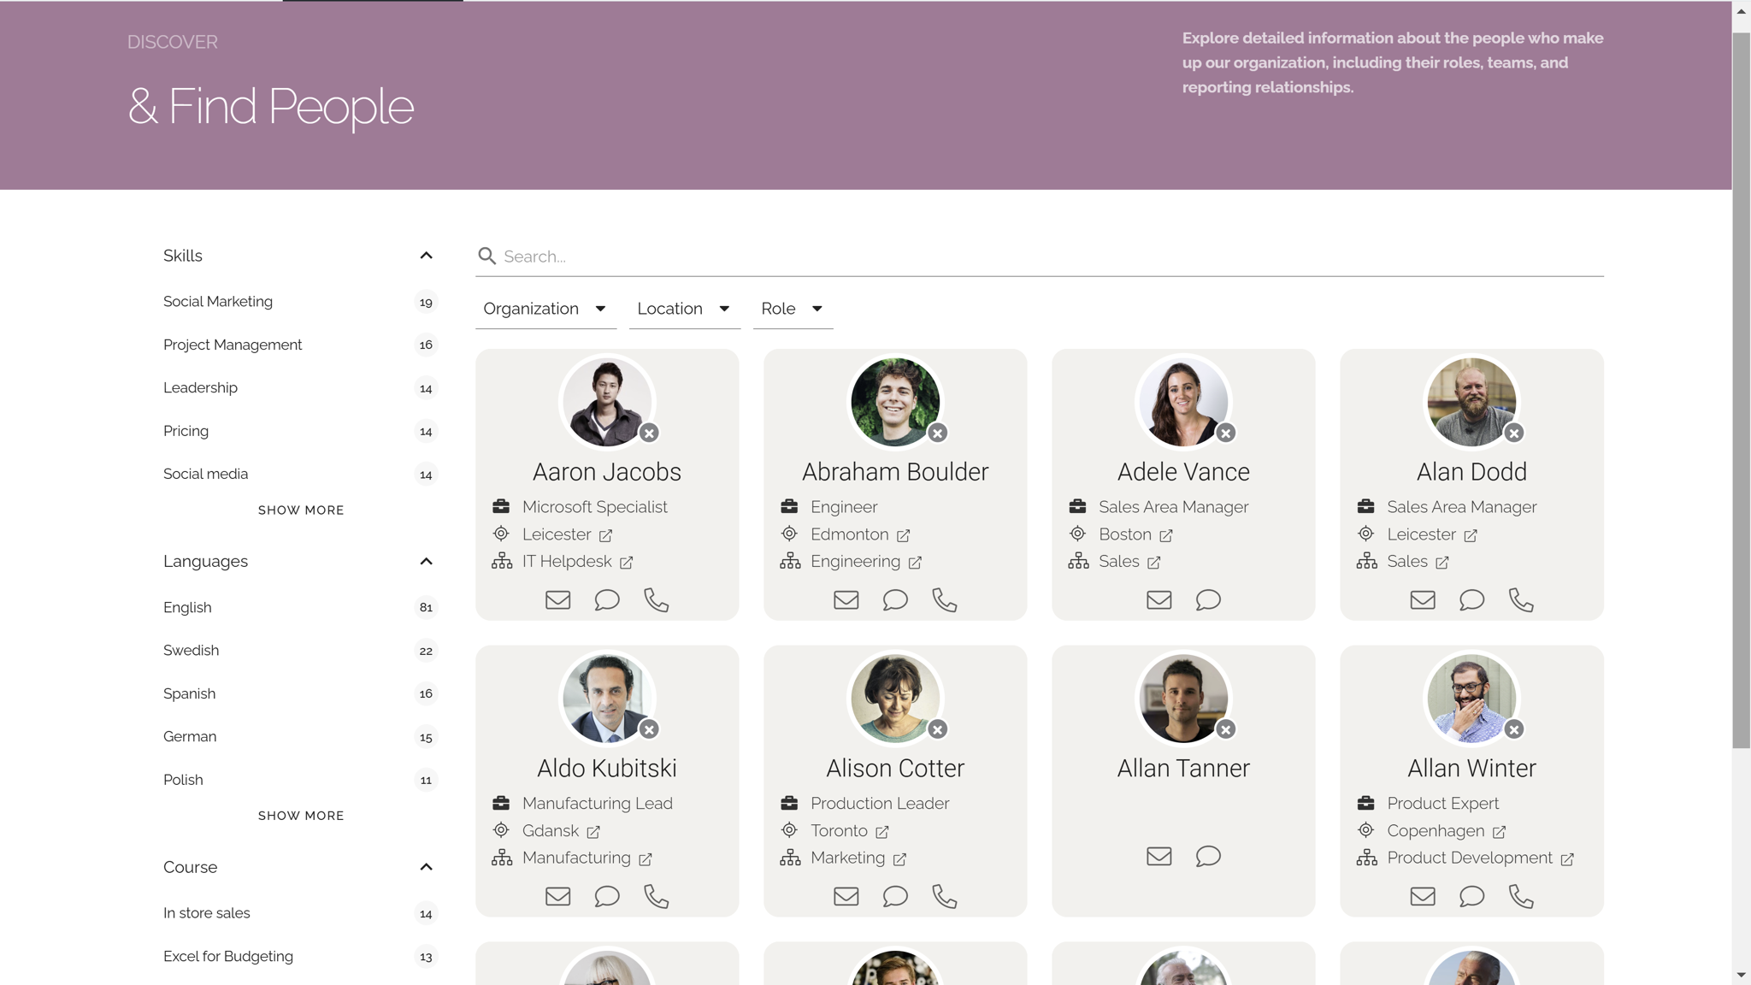The image size is (1751, 985).
Task: Email Abraham Boulder via envelope icon
Action: pyautogui.click(x=846, y=600)
